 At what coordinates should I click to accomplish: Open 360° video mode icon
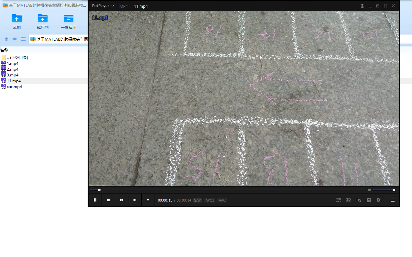coord(339,200)
